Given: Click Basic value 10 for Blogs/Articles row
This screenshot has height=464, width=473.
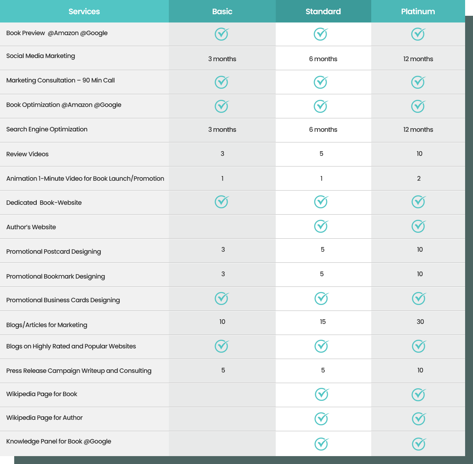Looking at the screenshot, I should pyautogui.click(x=222, y=322).
